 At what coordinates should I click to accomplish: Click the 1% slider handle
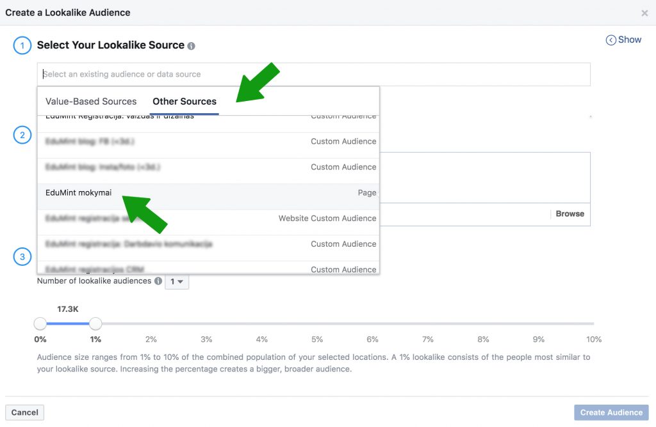pos(95,323)
